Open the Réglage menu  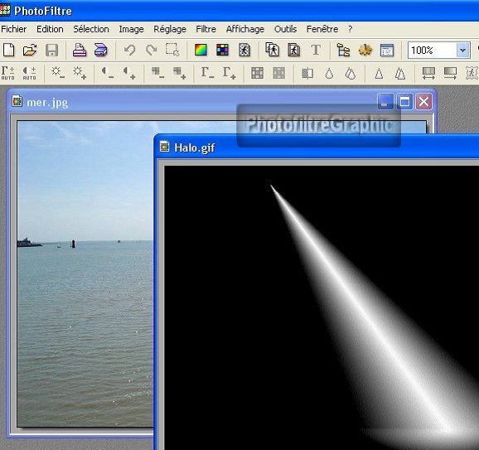pos(170,29)
